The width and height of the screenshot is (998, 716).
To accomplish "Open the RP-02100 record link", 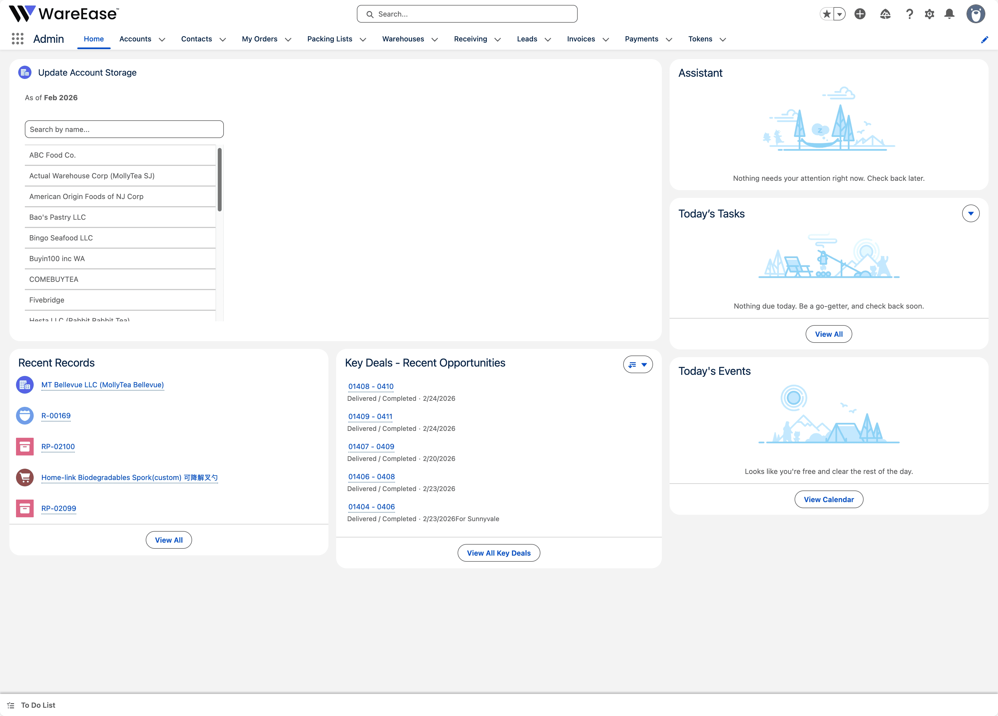I will 58,446.
